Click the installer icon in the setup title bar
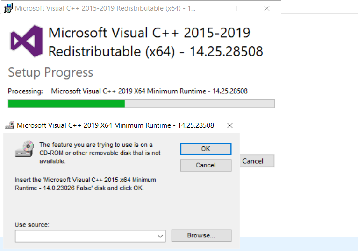This screenshot has width=358, height=251. coord(8,8)
